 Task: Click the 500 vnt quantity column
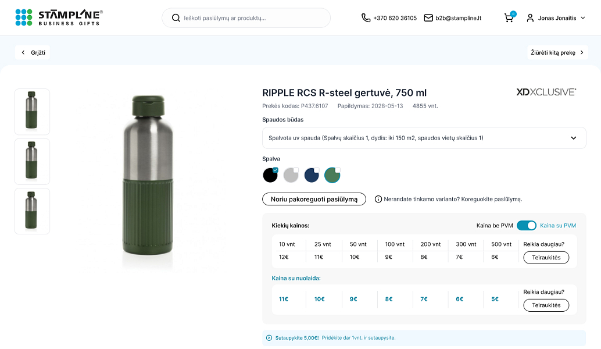502,244
